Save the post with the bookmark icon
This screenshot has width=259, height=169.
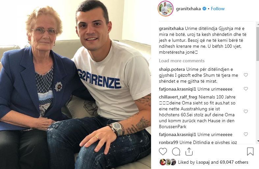point(250,152)
